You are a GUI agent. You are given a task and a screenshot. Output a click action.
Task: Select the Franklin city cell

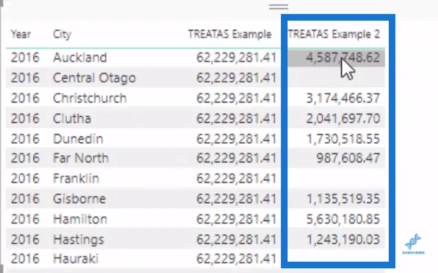pos(76,178)
